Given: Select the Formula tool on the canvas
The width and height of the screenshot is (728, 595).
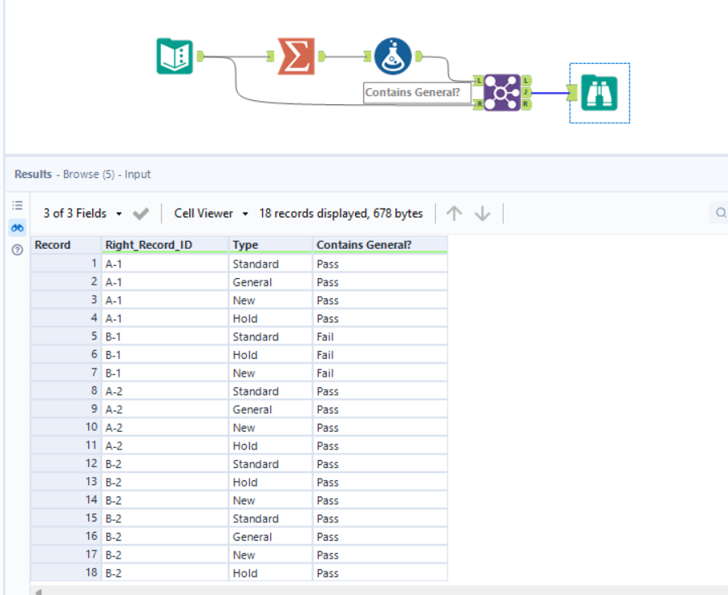Looking at the screenshot, I should click(x=393, y=55).
